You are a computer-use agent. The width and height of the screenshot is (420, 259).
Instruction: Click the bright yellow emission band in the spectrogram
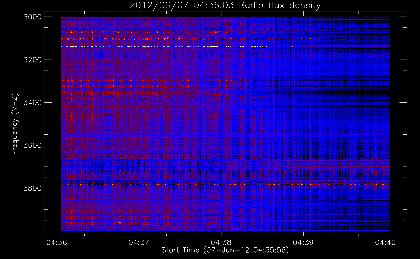[141, 46]
